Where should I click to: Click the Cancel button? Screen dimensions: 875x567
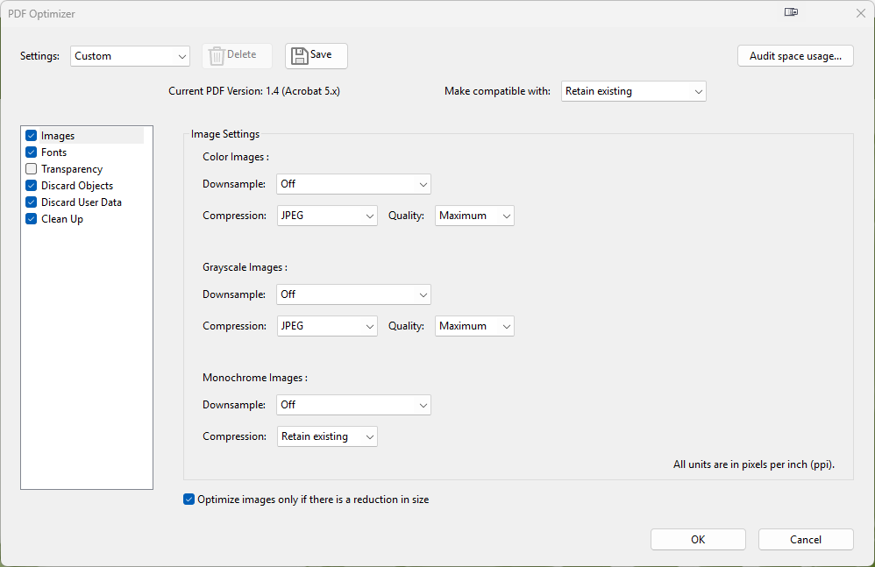(x=806, y=540)
